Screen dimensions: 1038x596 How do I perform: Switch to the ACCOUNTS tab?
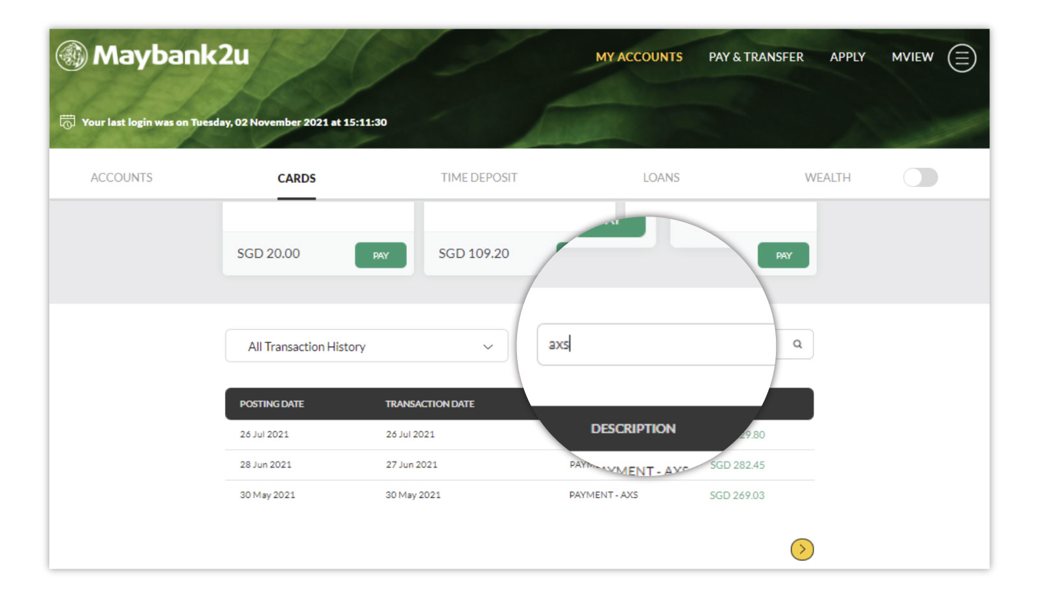pos(121,177)
